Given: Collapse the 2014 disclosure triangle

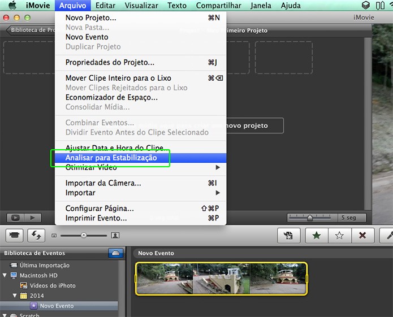Looking at the screenshot, I should (15, 296).
